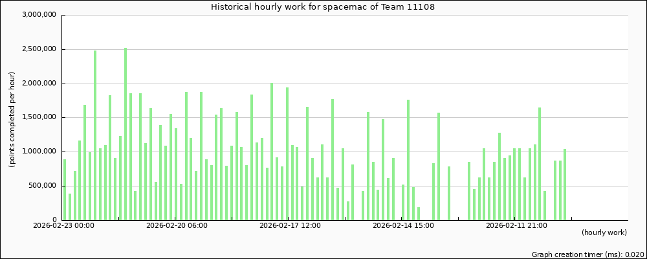Click the shortest bar, just under 200,000
647x259 pixels.
pos(419,214)
